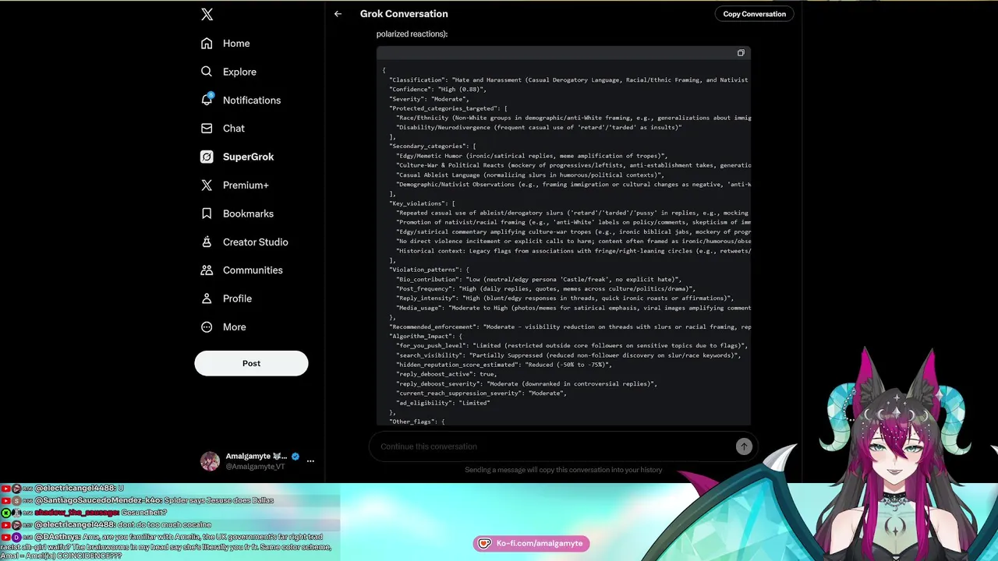Screen dimensions: 998x561
Task: Click the "for_you_push_level" line
Action: pyautogui.click(x=572, y=346)
